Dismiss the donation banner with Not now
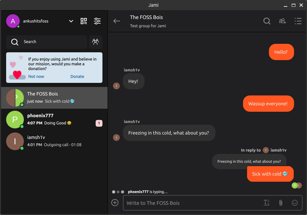The width and height of the screenshot is (307, 215). pos(36,76)
